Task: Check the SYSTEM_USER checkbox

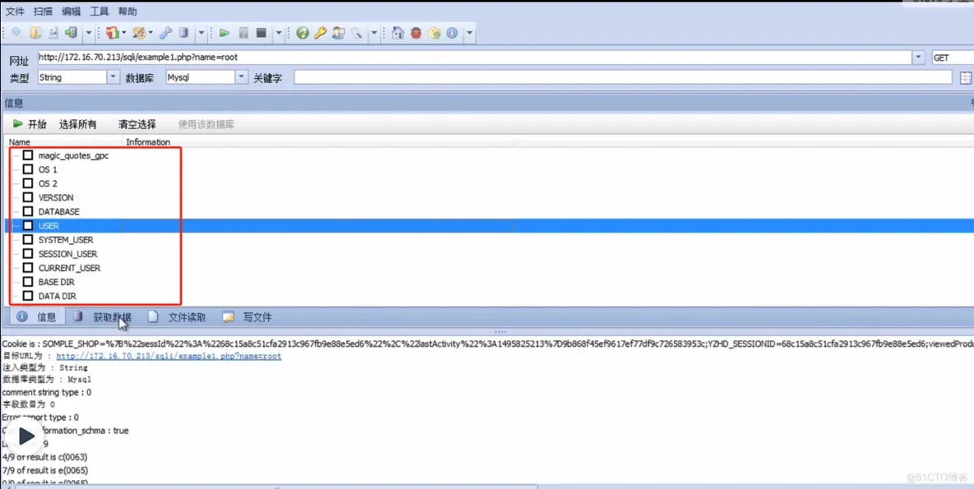Action: [28, 239]
